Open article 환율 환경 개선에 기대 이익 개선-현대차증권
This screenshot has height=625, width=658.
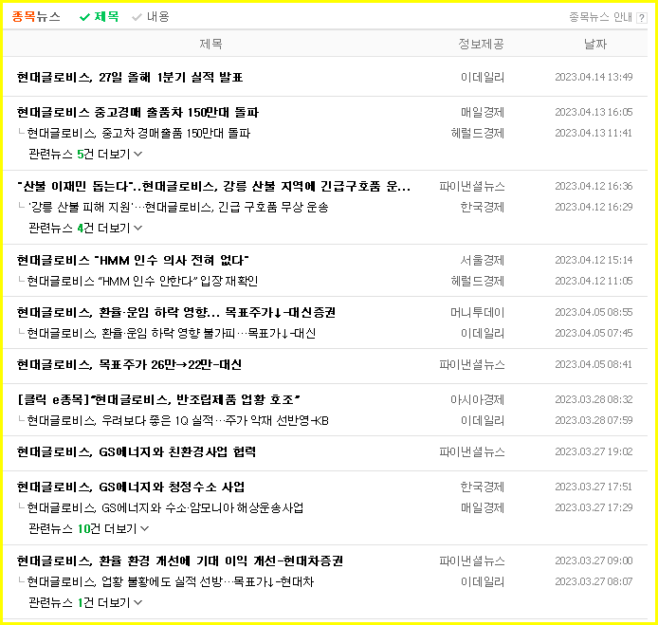[180, 561]
